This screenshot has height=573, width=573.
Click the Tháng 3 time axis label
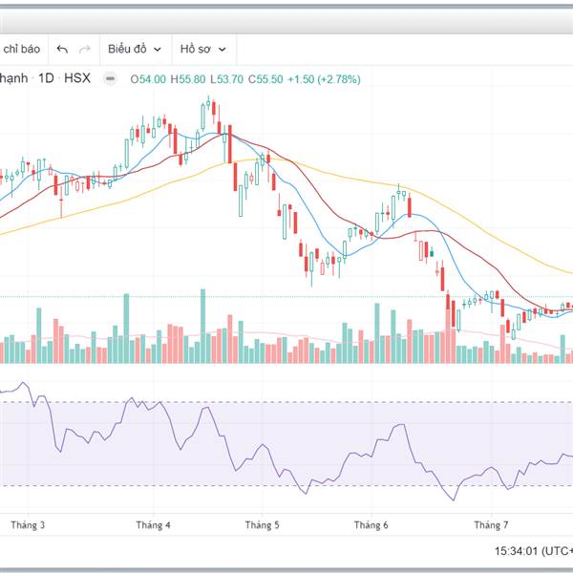tap(28, 525)
